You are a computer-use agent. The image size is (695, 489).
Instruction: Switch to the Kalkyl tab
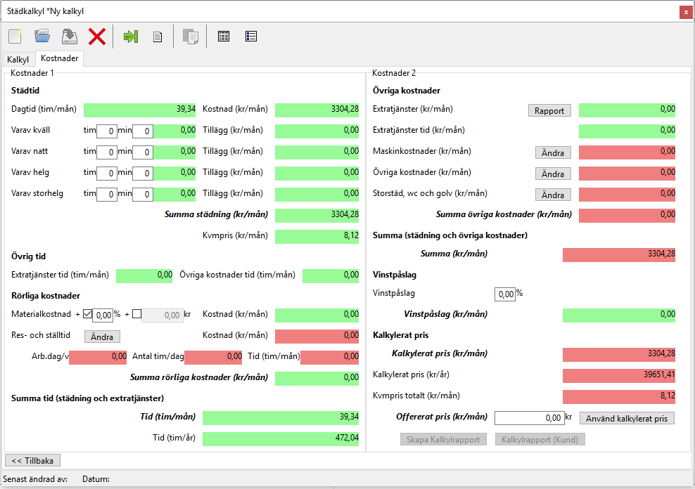tap(18, 60)
